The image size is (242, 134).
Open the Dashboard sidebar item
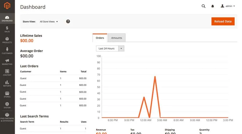click(x=7, y=19)
